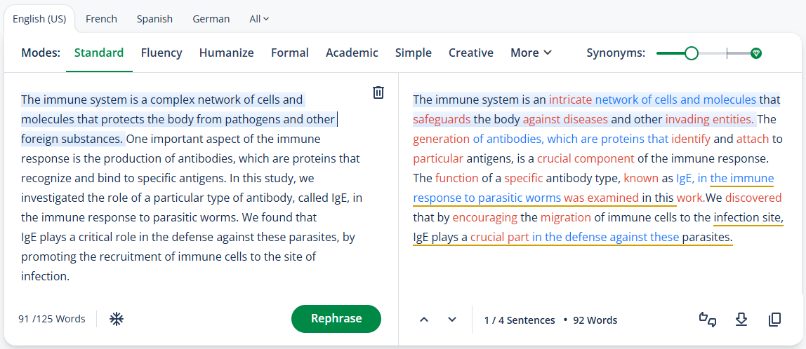Choose the Academic mode
The image size is (806, 349).
tap(352, 53)
